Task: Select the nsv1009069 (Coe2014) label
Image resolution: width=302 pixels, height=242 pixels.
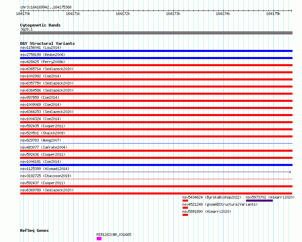Action: point(41,105)
